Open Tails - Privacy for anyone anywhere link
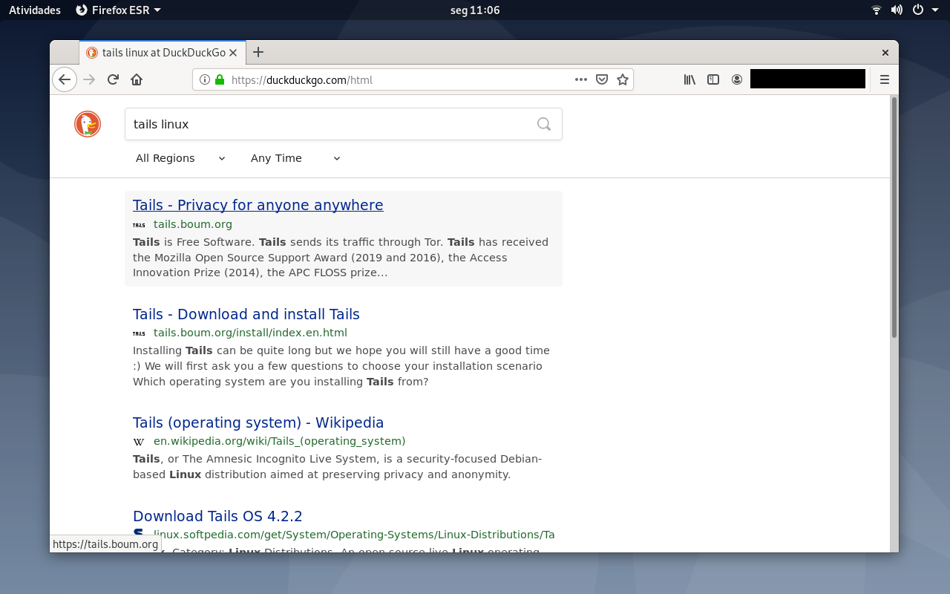Image resolution: width=950 pixels, height=594 pixels. (x=258, y=205)
